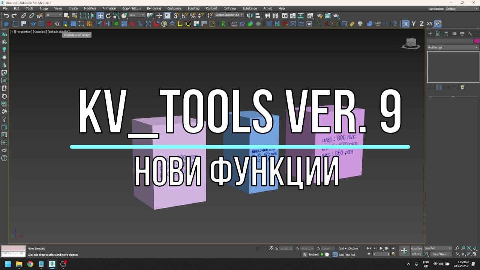Open the Create tab plus icon in command panel
Viewport: 480px width, 270px height.
(x=430, y=34)
